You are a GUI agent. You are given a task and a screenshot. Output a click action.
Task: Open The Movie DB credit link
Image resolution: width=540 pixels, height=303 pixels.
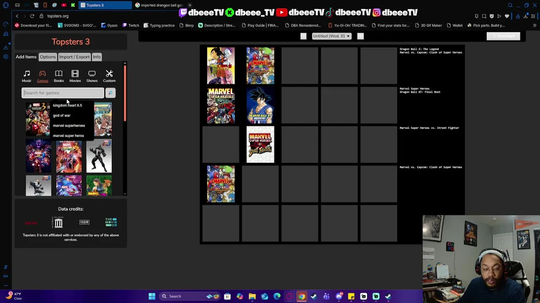tap(111, 222)
